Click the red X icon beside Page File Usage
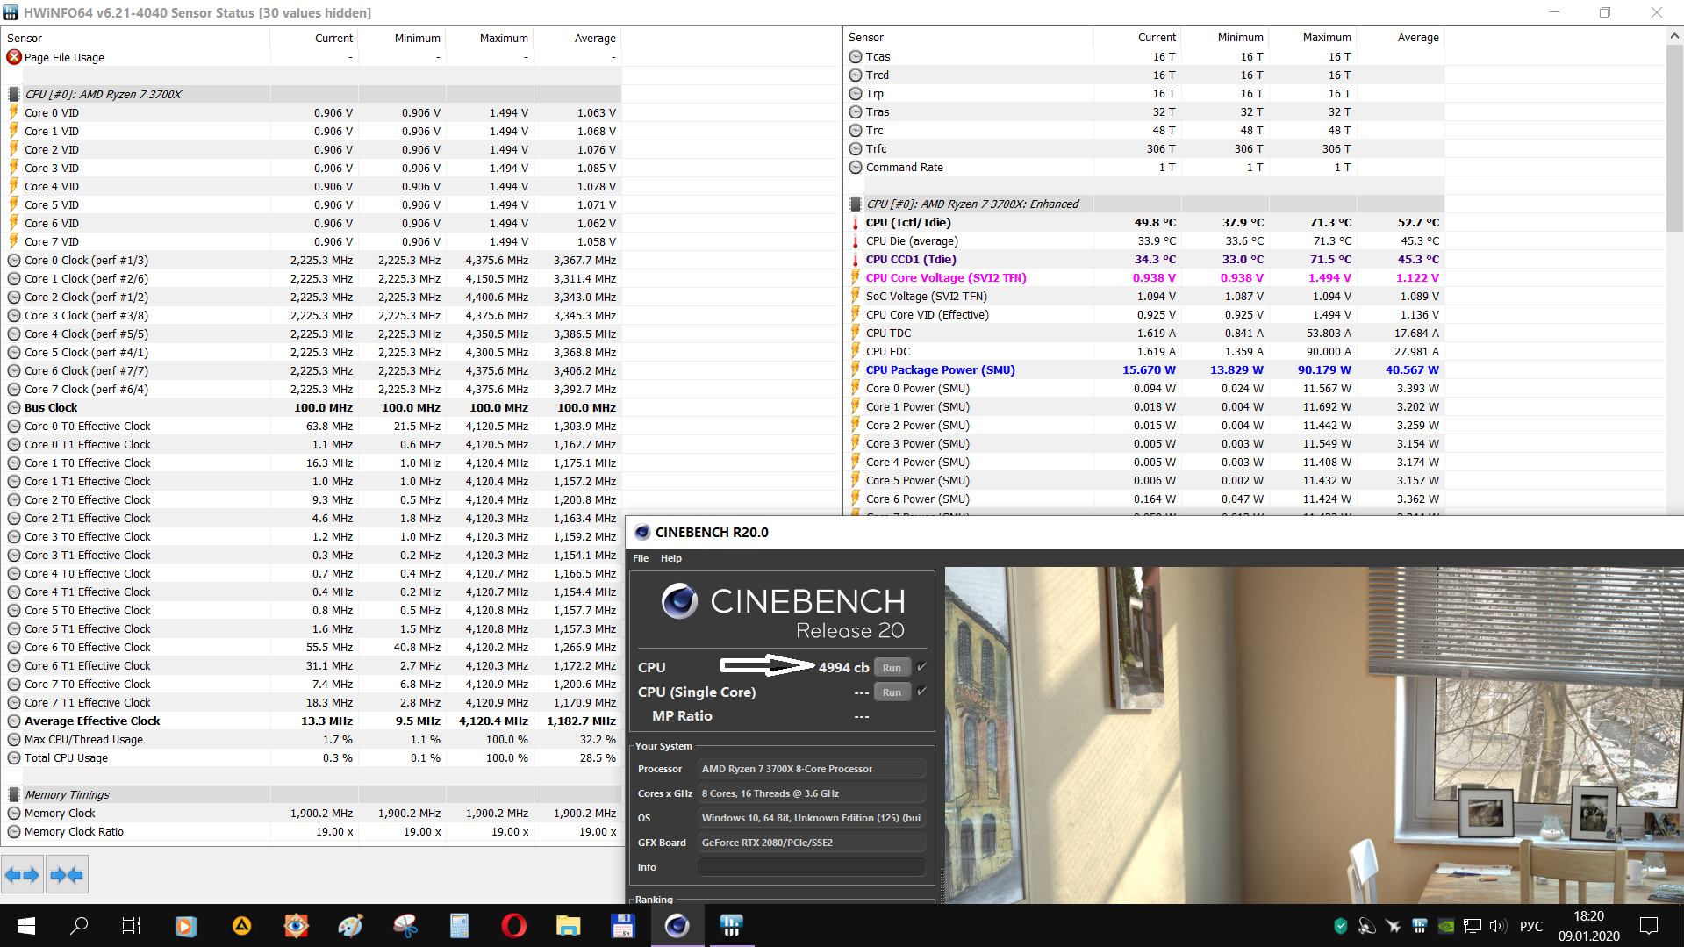This screenshot has width=1684, height=947. click(x=14, y=57)
